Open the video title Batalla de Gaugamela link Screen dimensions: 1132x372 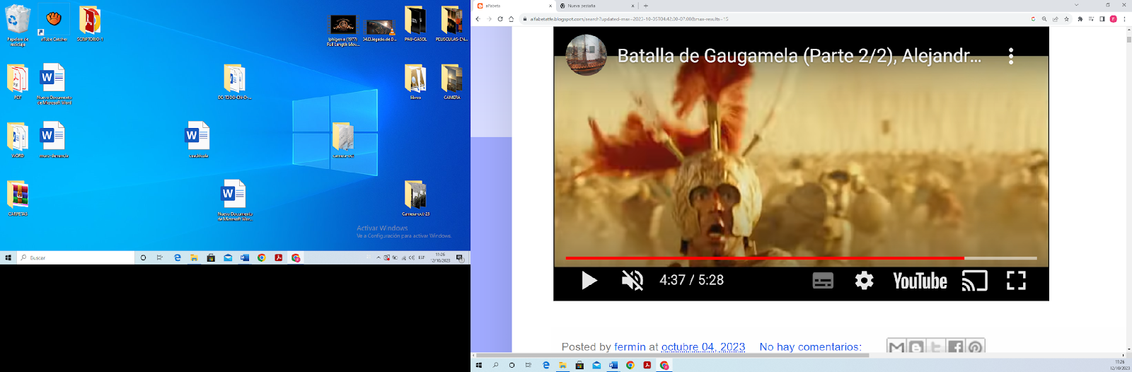point(799,56)
